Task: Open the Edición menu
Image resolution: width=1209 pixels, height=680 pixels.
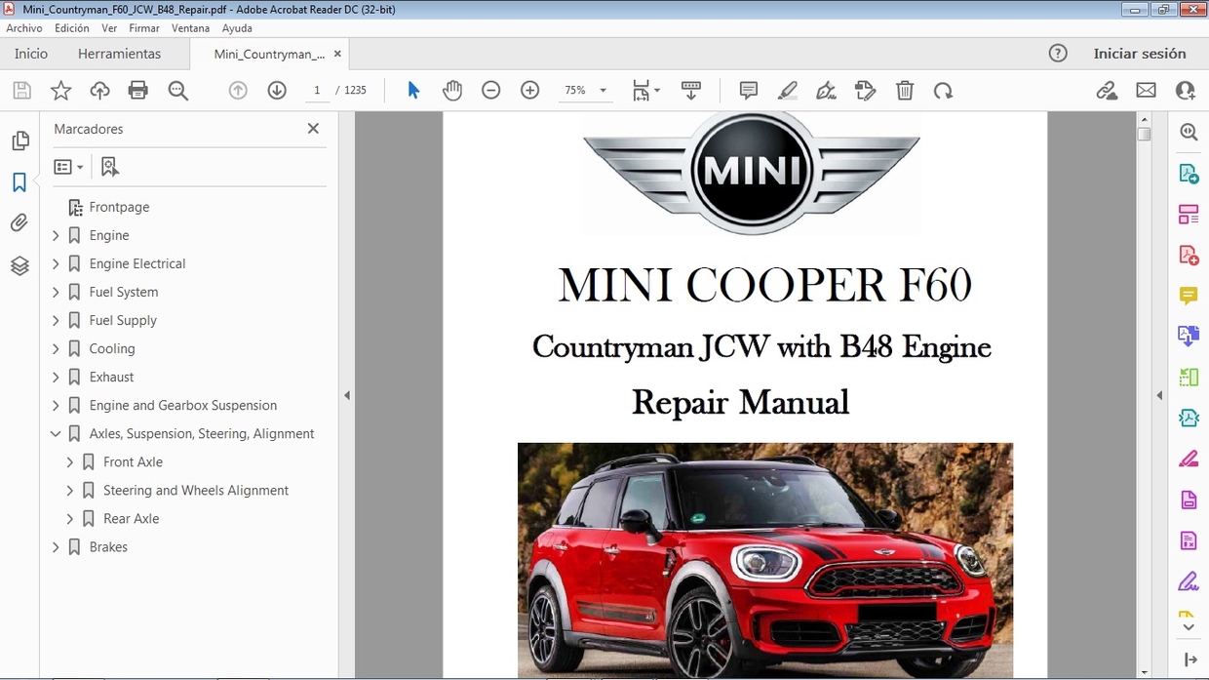Action: tap(71, 28)
